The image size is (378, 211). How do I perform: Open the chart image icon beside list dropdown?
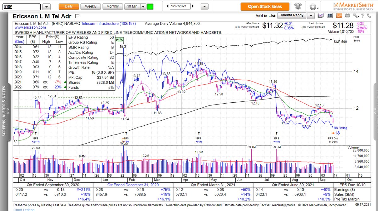pyautogui.click(x=321, y=15)
